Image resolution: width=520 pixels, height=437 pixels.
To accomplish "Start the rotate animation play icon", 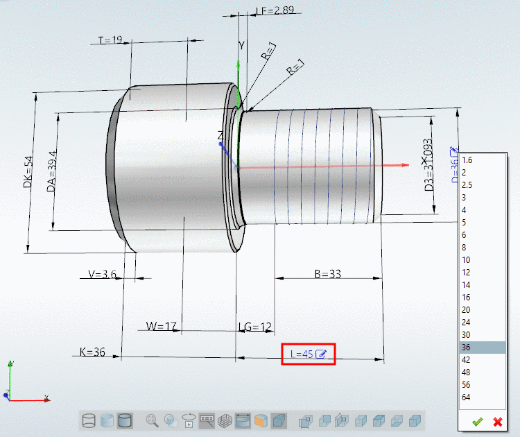I will (x=189, y=421).
